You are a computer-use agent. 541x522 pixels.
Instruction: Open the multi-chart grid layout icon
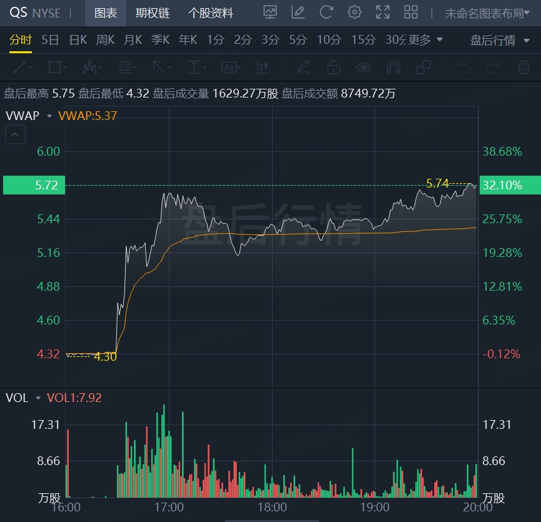(x=411, y=13)
